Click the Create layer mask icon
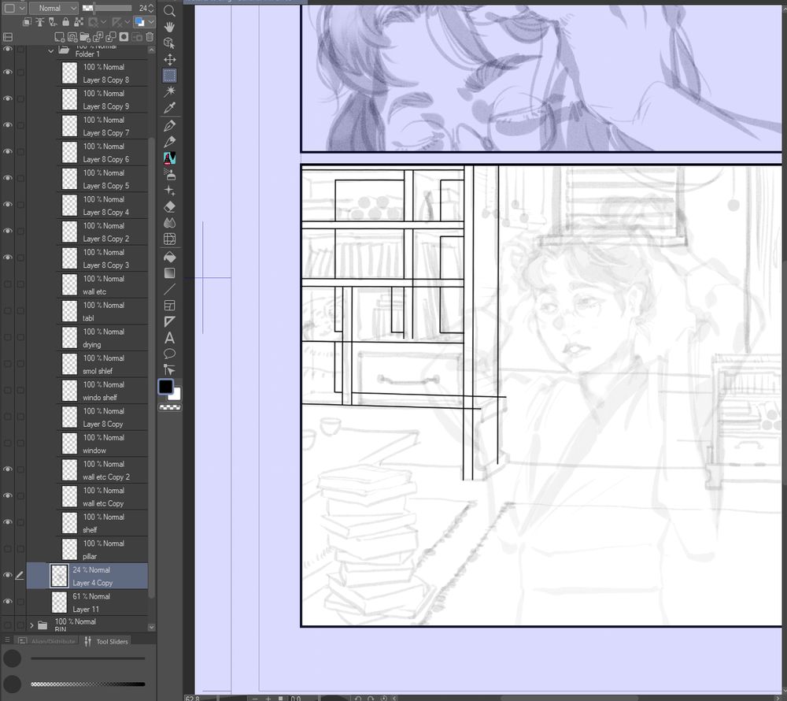Image resolution: width=787 pixels, height=701 pixels. pos(124,37)
